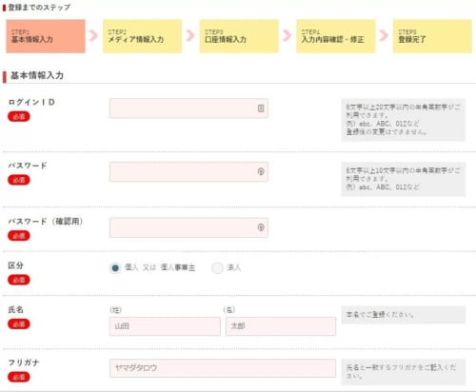
Task: Focus the 名 field with 太郎 placeholder
Action: [x=281, y=326]
